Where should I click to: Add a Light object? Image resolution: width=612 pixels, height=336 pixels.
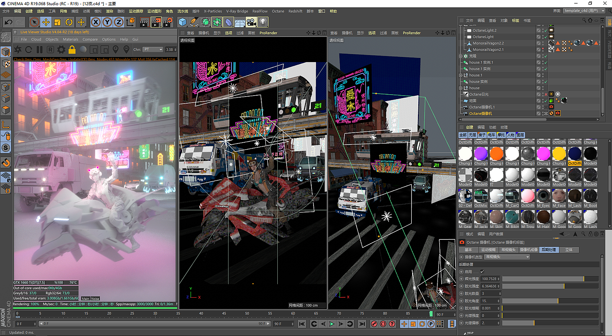point(263,22)
